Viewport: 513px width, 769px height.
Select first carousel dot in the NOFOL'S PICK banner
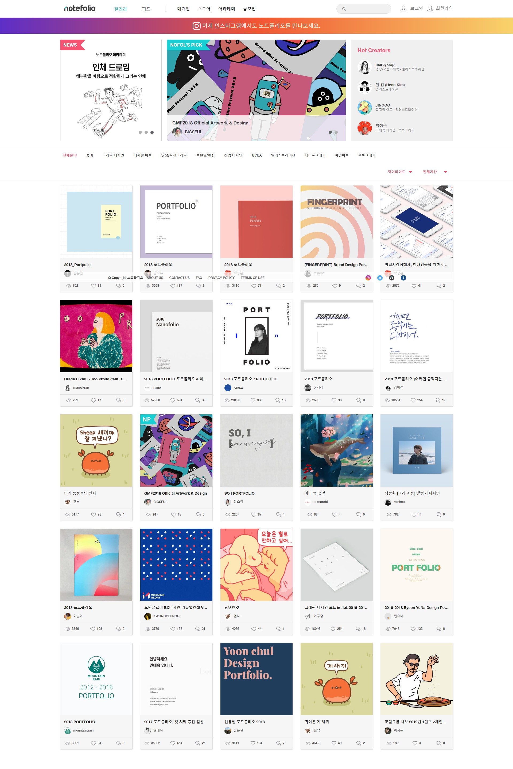click(x=330, y=132)
